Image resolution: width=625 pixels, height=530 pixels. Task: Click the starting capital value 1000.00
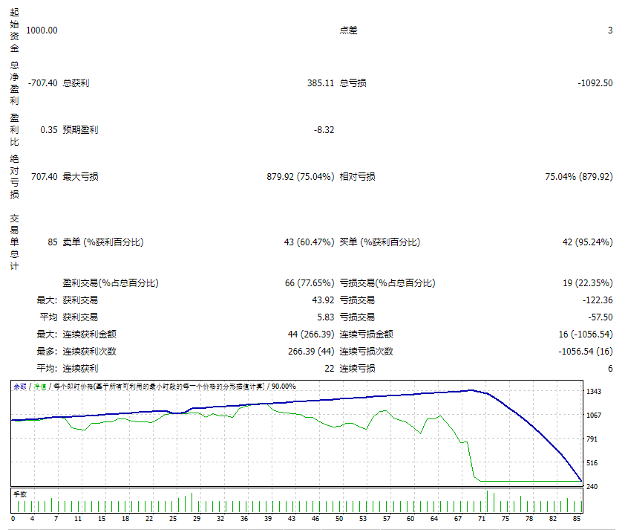coord(42,30)
